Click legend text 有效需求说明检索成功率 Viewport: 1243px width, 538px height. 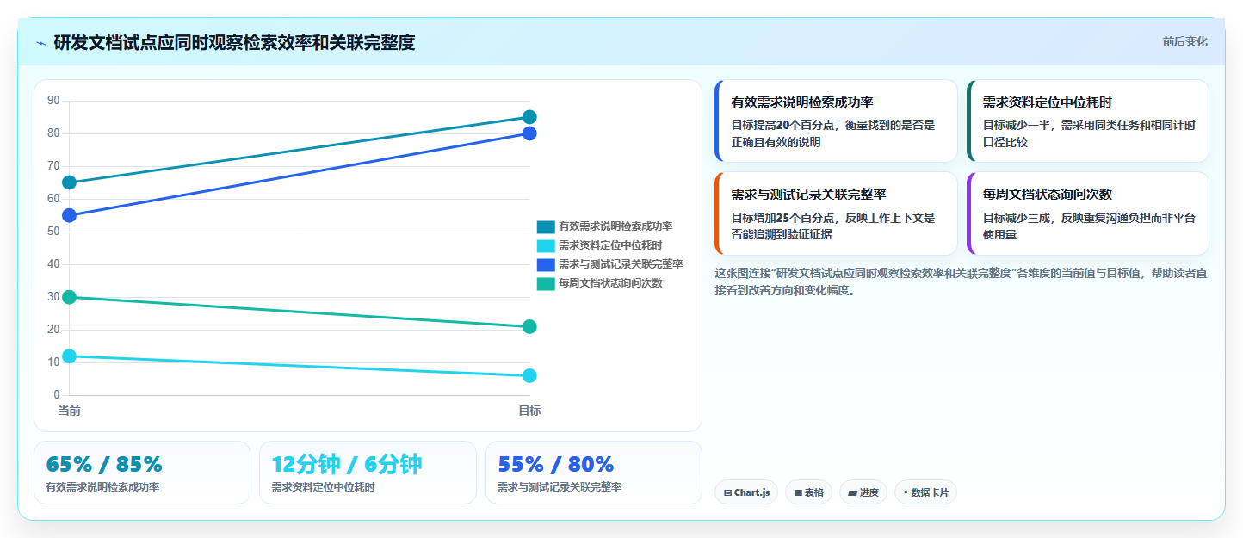click(615, 226)
